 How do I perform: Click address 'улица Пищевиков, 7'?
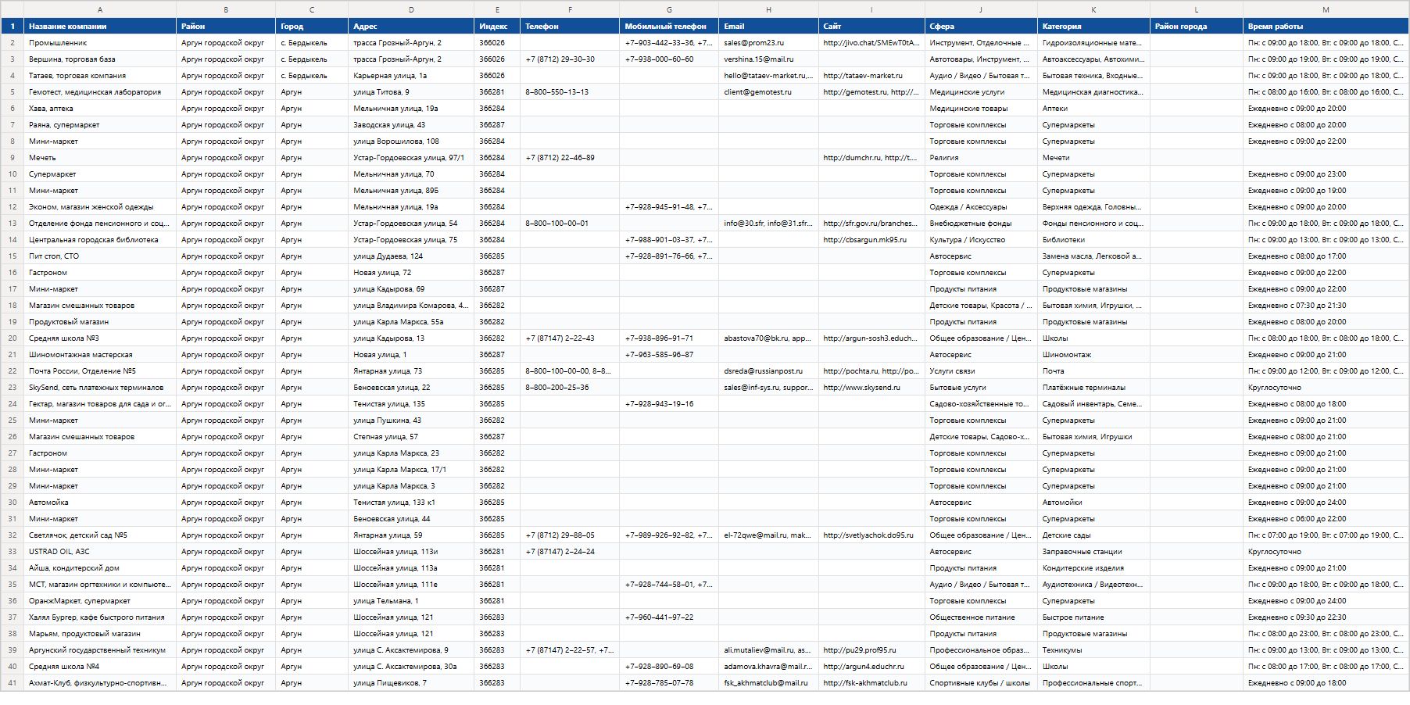(411, 682)
